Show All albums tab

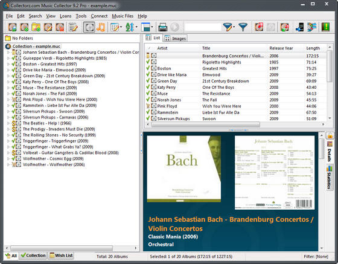pos(11,256)
